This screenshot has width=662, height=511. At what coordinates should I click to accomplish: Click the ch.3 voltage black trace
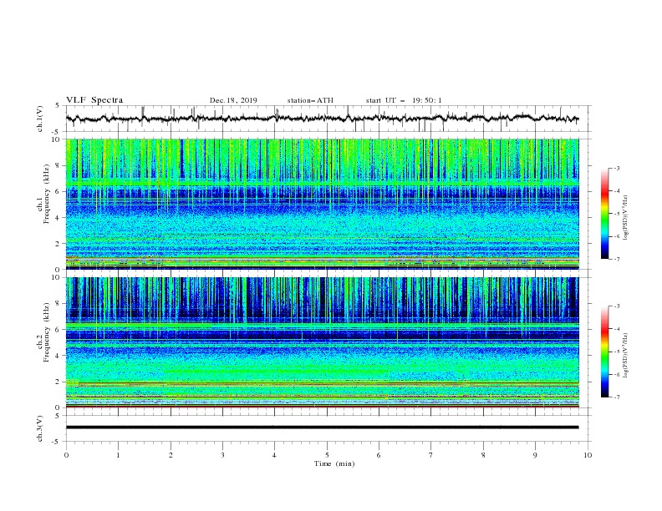coord(322,428)
